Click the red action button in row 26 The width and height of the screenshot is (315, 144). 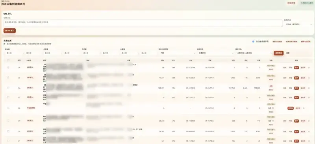(x=296, y=88)
